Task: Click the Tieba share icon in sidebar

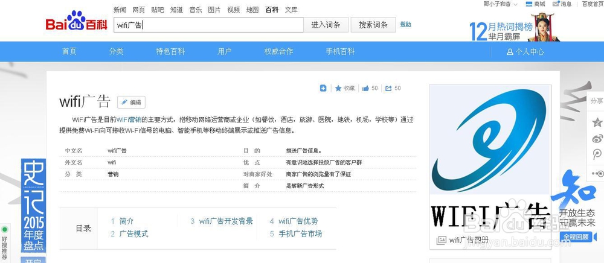Action: pos(597,155)
